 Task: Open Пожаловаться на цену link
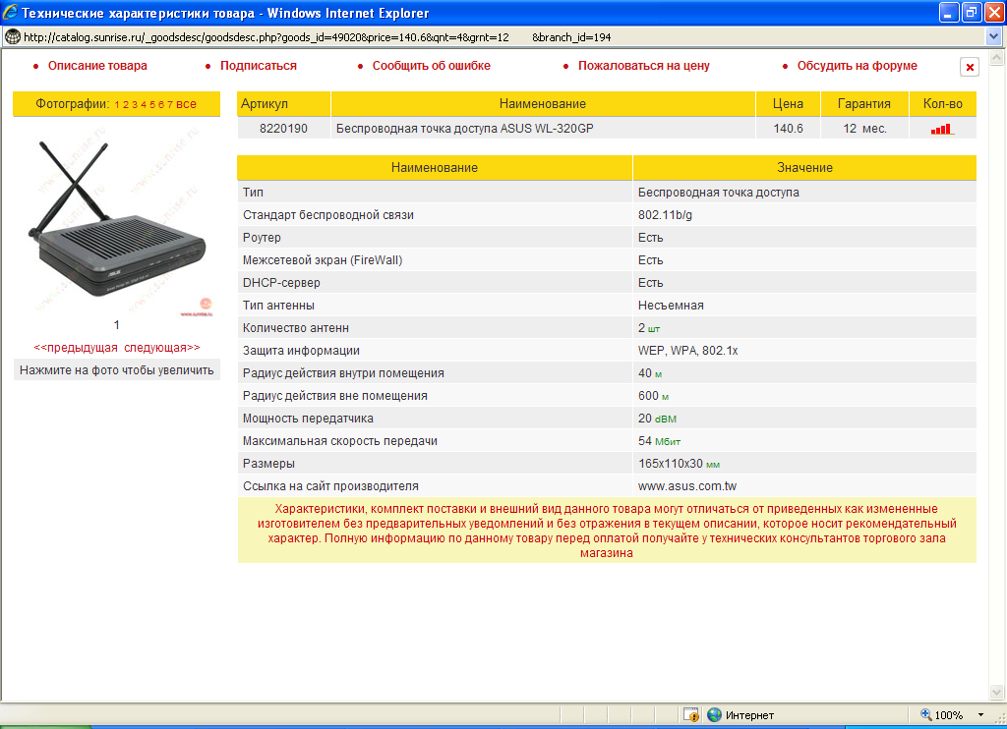(643, 66)
